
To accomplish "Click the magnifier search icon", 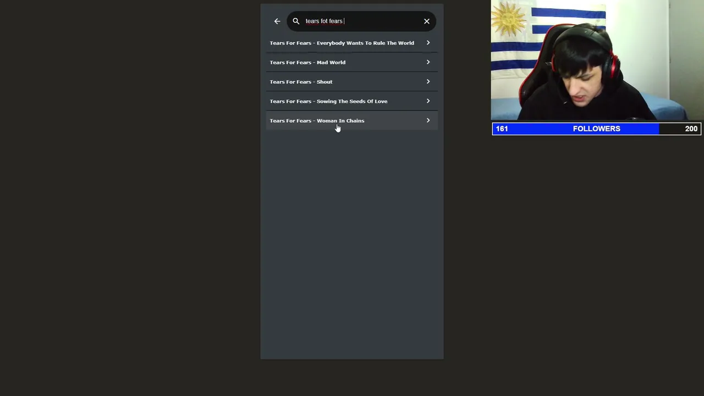I will 296,21.
